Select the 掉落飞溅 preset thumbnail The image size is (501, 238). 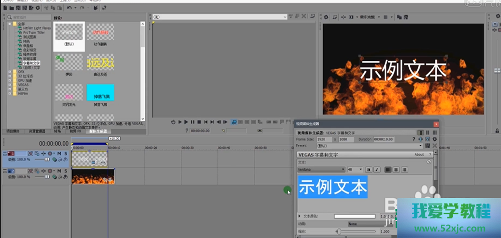tap(100, 93)
